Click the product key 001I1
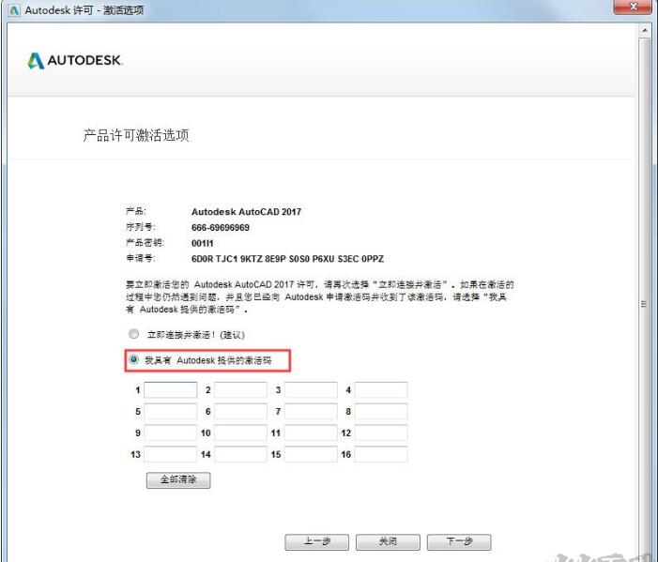 (x=202, y=243)
